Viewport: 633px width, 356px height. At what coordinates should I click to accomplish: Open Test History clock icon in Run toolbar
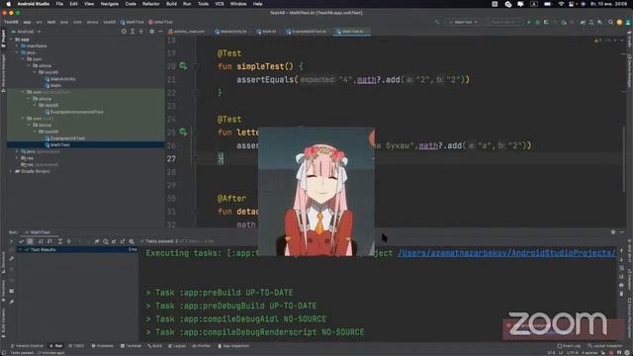tap(106, 241)
